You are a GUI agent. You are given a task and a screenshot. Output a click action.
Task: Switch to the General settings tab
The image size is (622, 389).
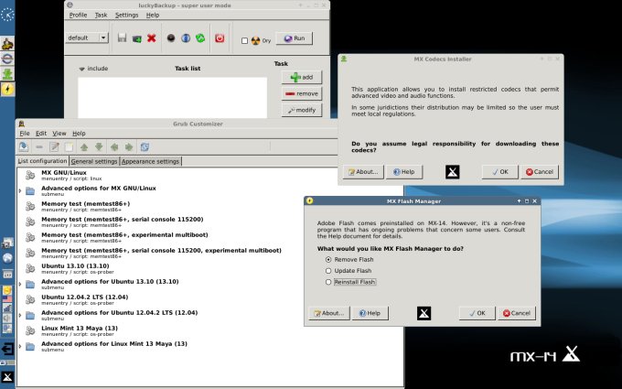(94, 162)
